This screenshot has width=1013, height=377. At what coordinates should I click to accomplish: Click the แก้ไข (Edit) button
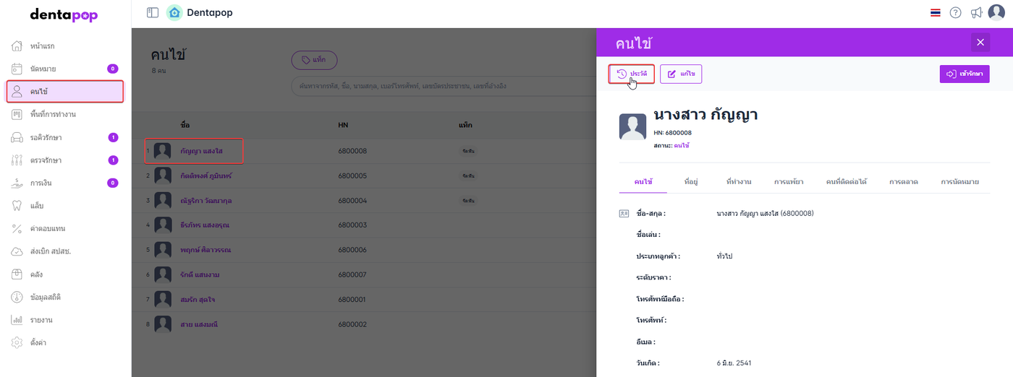click(x=681, y=74)
